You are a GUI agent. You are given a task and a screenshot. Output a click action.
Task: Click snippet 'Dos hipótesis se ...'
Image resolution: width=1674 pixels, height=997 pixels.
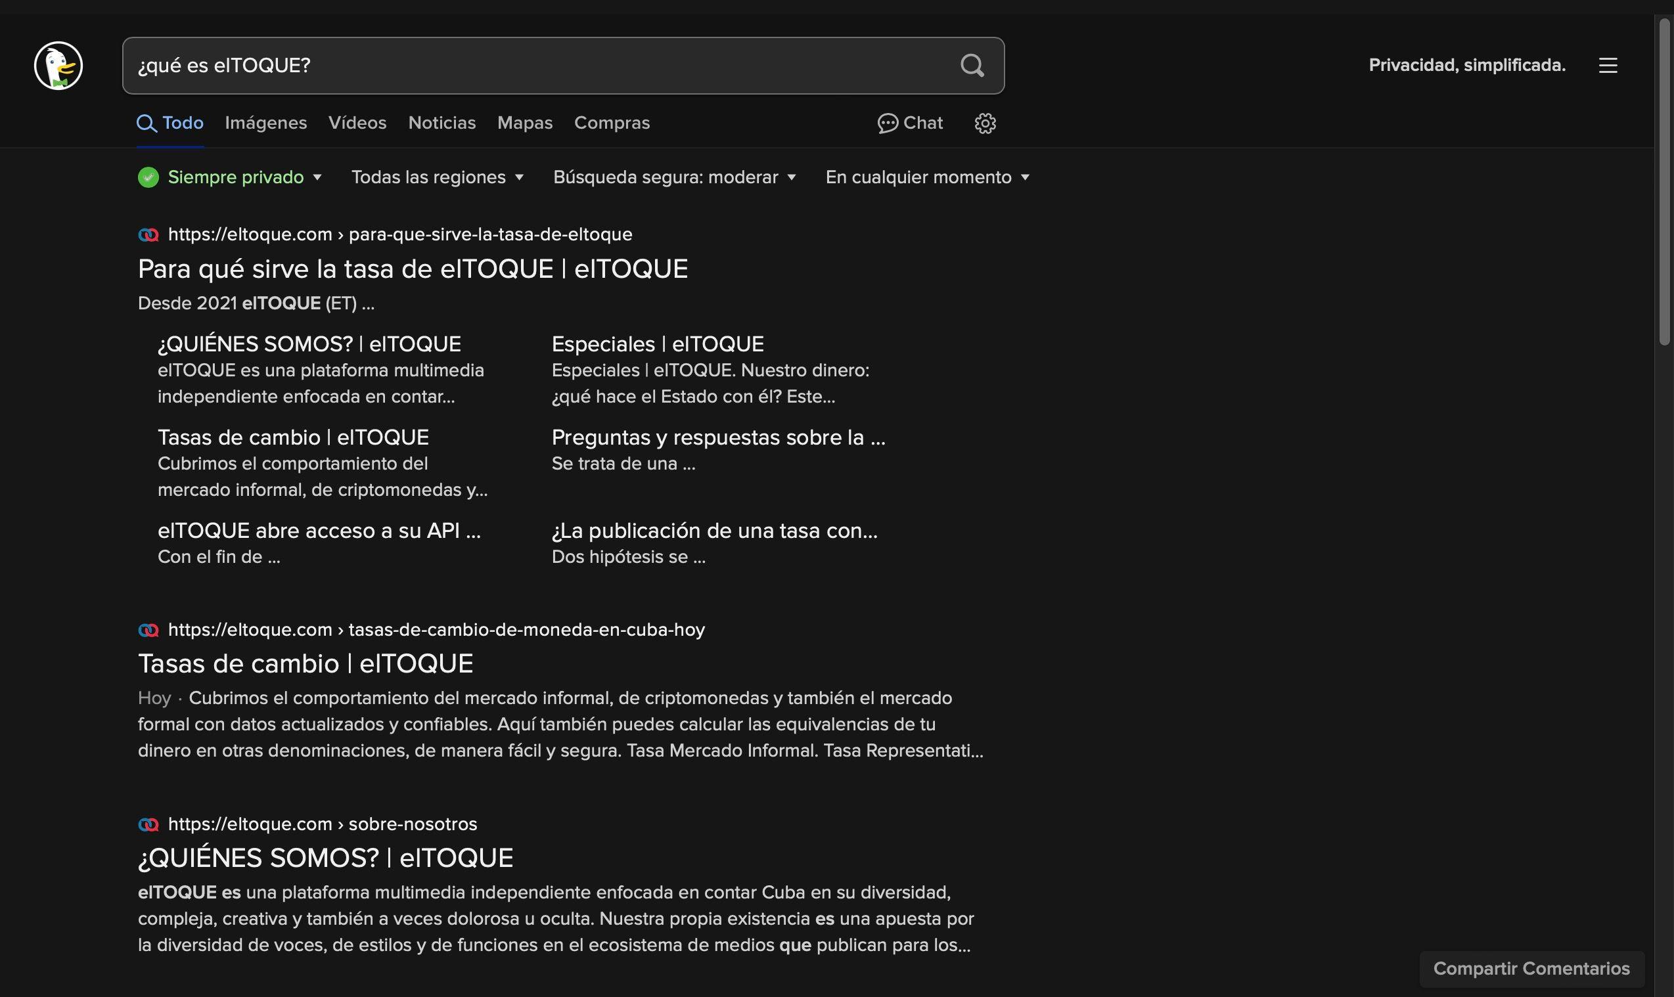point(628,557)
